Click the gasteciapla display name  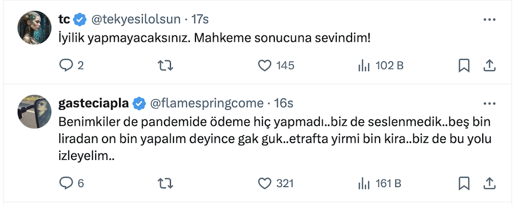click(94, 104)
